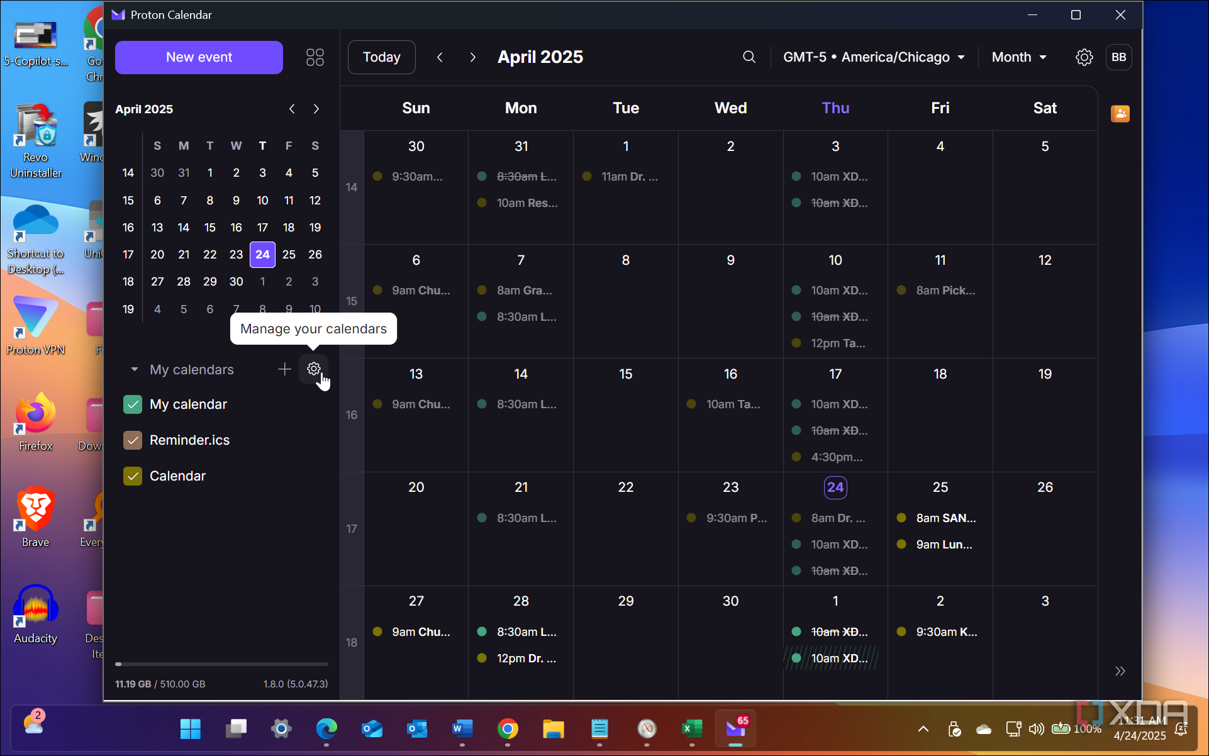Open 10am Res... event on March 31
The height and width of the screenshot is (756, 1209).
coord(521,203)
